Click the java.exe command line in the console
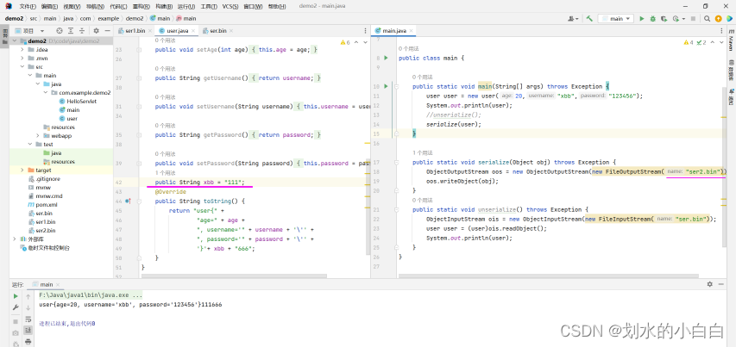Screen dimensions: 736x347 click(91, 295)
